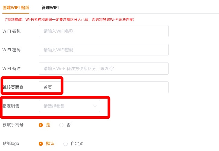Click the red 特别提醒 warning text
The height and width of the screenshot is (151, 219).
[x=69, y=20]
